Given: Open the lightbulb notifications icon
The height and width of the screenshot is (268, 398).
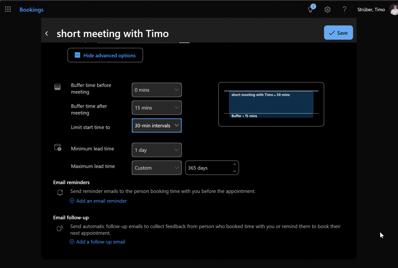Looking at the screenshot, I should pyautogui.click(x=311, y=10).
